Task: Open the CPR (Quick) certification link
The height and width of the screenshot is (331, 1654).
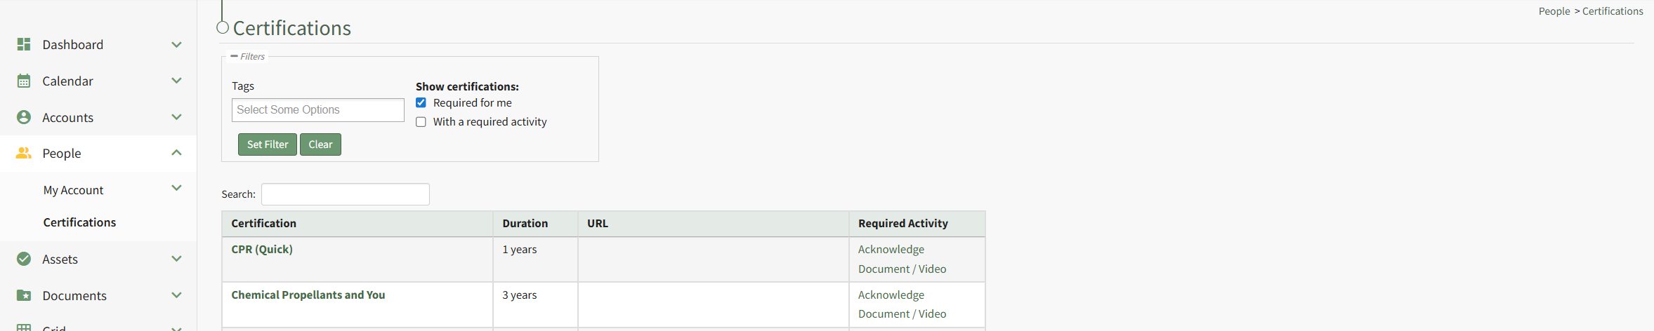Action: (262, 249)
